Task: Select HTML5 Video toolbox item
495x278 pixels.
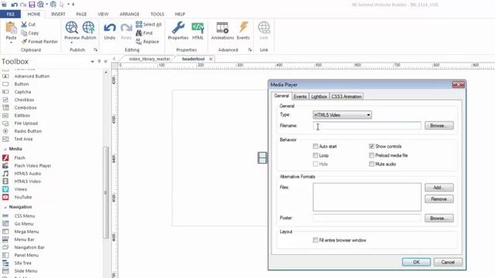Action: 28,181
